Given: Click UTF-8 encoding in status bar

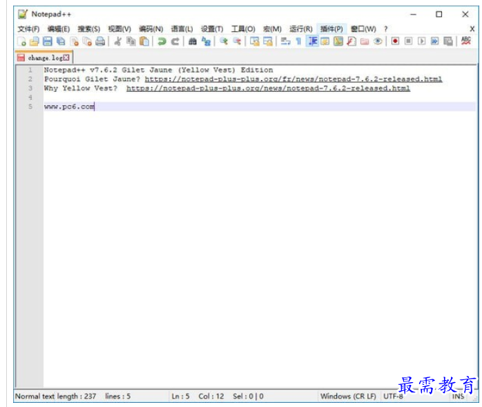Looking at the screenshot, I should coord(393,396).
